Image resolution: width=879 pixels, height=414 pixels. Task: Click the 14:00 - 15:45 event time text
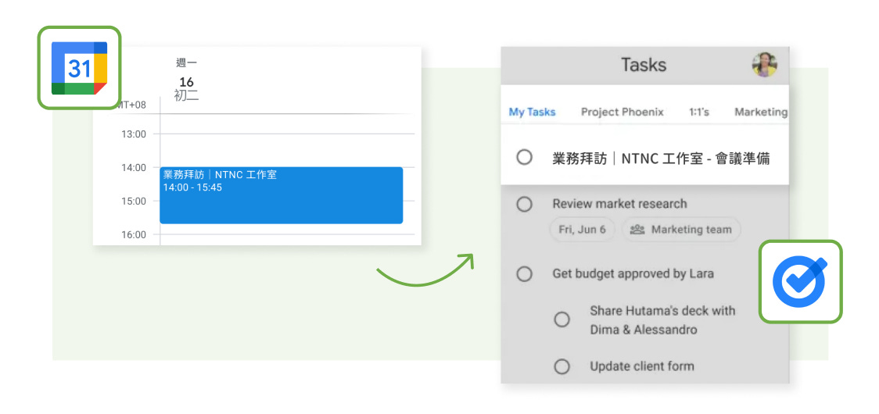tap(192, 187)
